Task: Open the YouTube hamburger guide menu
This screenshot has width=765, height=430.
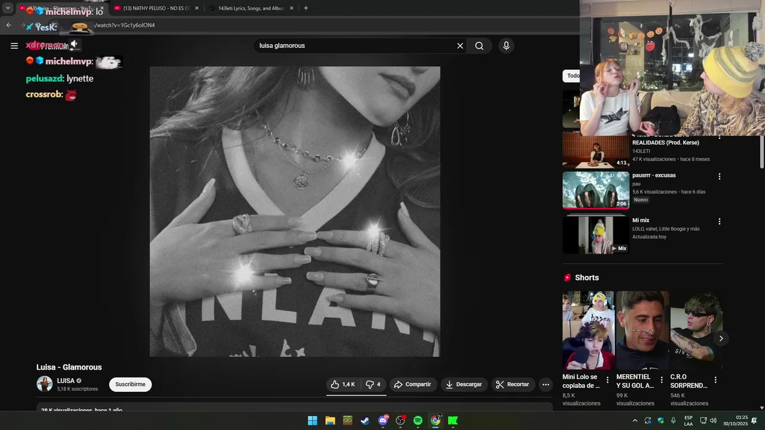Action: click(x=14, y=45)
